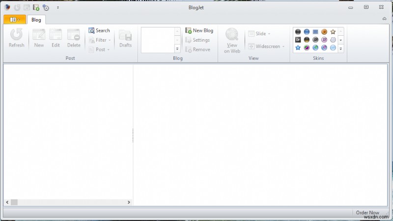Expand the Filter dropdown
The image size is (393, 221).
pos(100,40)
